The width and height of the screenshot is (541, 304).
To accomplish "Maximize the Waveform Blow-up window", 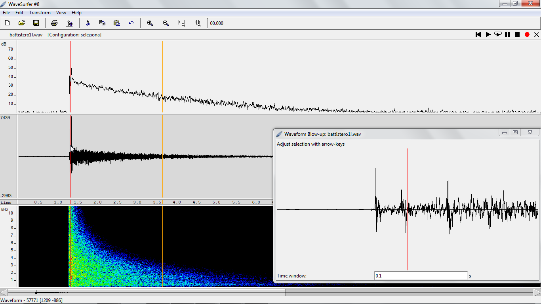I will pyautogui.click(x=515, y=133).
